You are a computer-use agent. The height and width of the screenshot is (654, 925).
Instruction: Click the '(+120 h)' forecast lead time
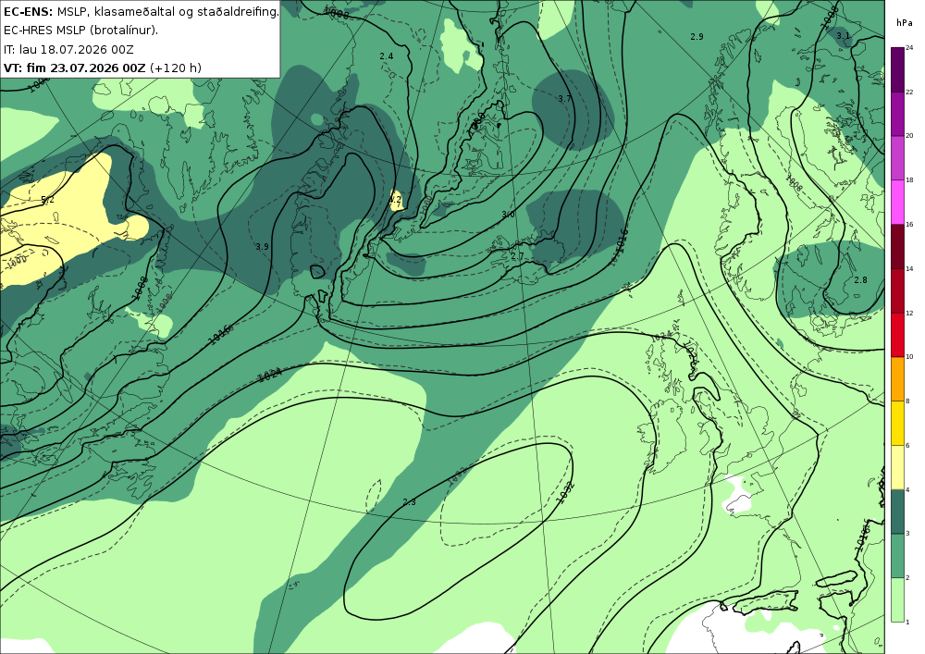[x=176, y=68]
